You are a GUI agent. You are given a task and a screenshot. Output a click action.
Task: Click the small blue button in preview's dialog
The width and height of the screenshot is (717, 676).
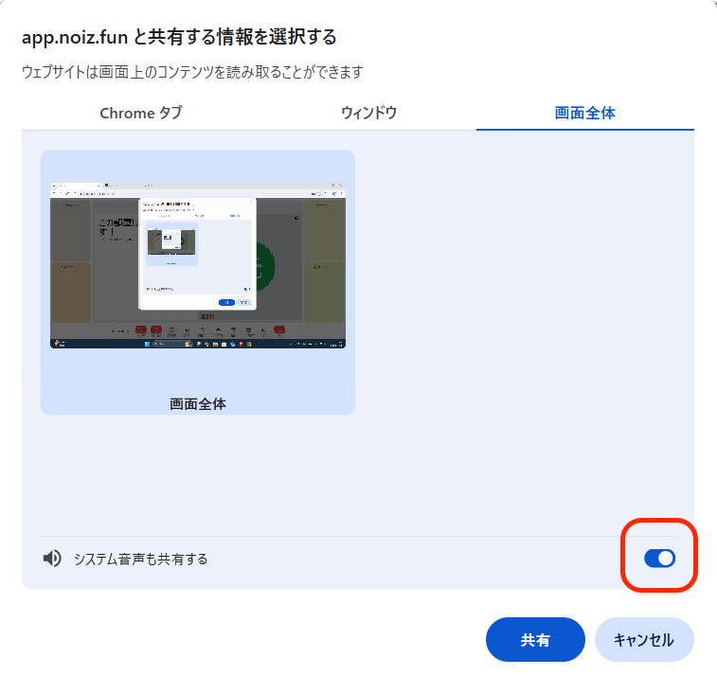pyautogui.click(x=226, y=302)
